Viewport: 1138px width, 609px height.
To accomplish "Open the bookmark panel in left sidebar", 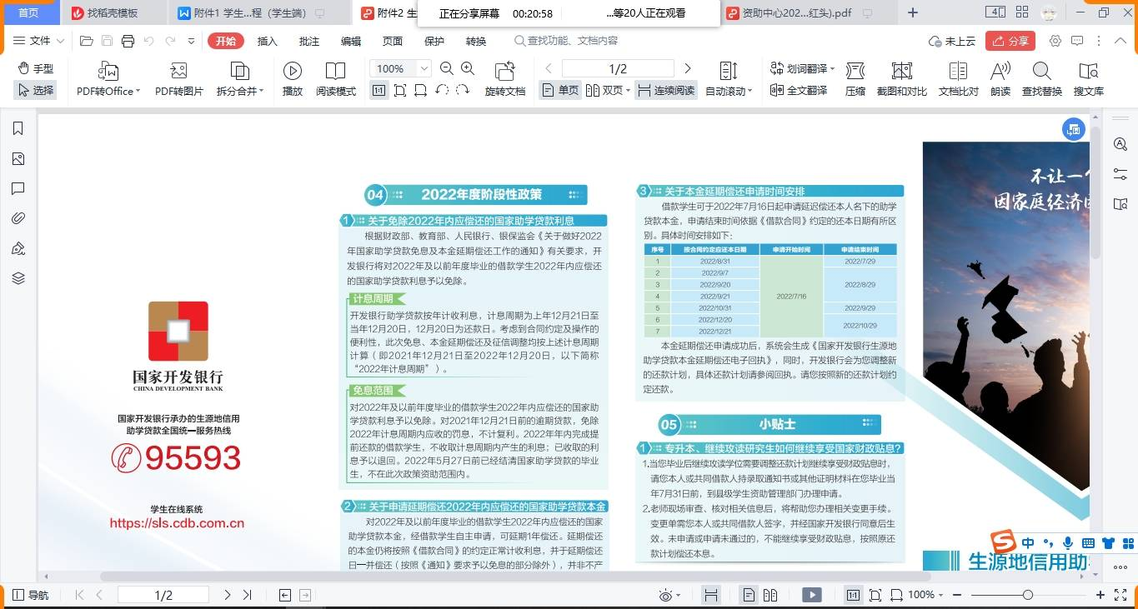I will 18,128.
